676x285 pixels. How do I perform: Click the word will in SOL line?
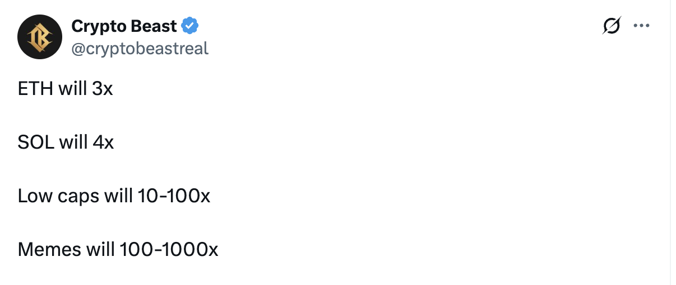click(x=73, y=142)
